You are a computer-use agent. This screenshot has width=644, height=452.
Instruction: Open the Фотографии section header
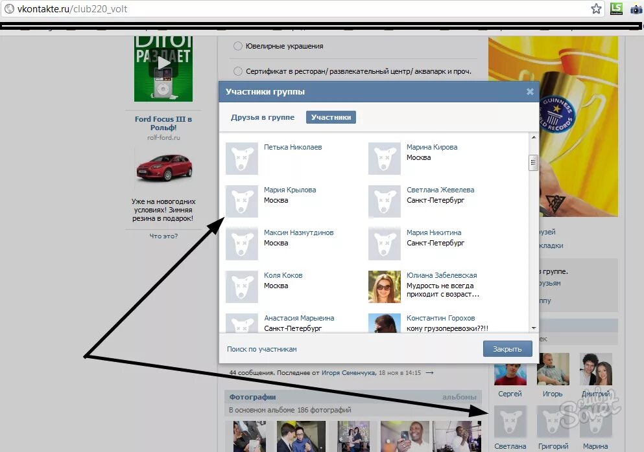coord(252,396)
